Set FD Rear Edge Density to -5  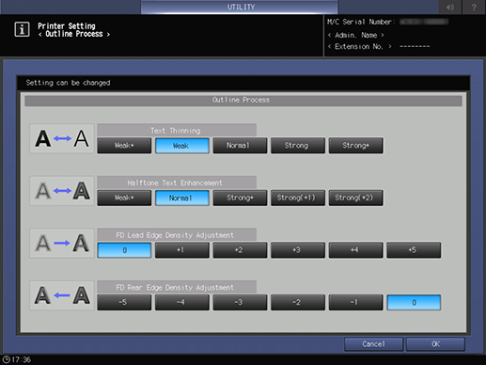tap(124, 303)
